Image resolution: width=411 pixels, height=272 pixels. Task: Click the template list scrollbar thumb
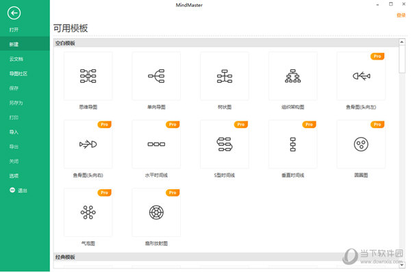coord(402,60)
